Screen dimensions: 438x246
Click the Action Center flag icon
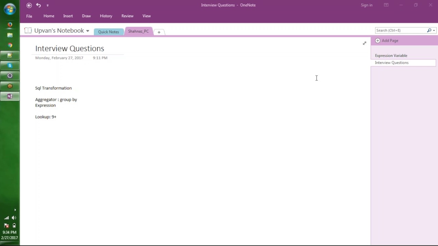coord(6,225)
